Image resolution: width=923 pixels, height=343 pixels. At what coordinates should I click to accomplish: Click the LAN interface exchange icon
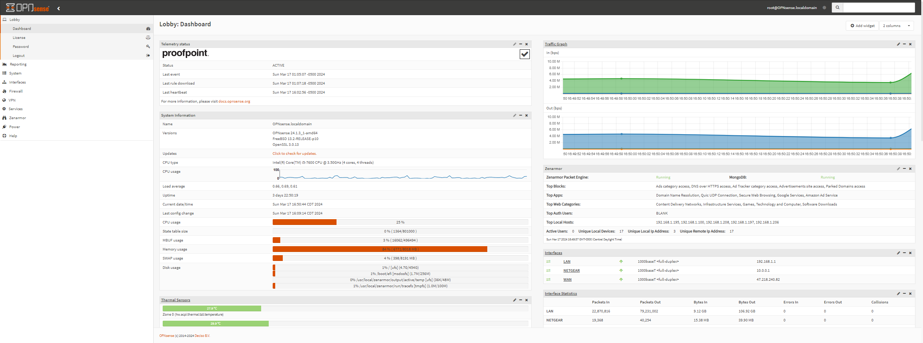(548, 262)
